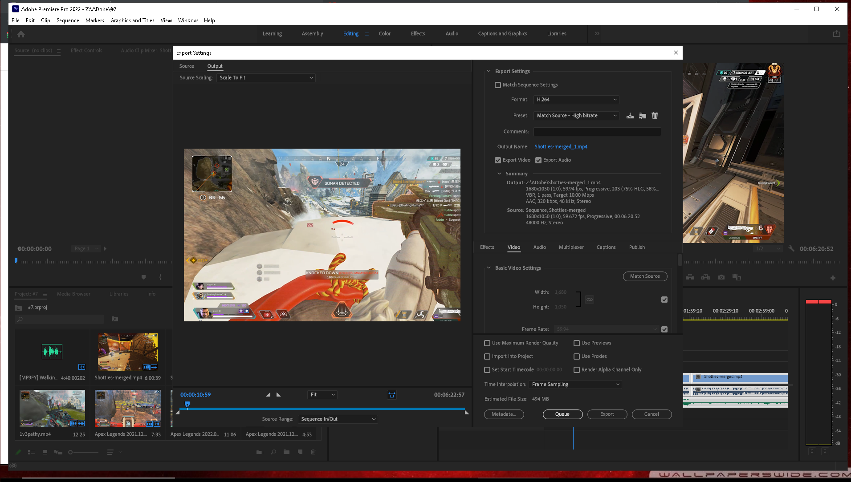Click the Match Source button
Screen dimensions: 851x482
[645, 276]
